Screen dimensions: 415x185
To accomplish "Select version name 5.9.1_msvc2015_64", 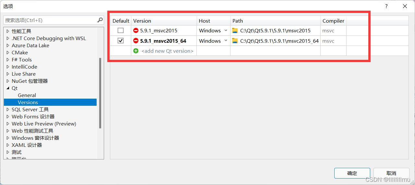I will 163,41.
